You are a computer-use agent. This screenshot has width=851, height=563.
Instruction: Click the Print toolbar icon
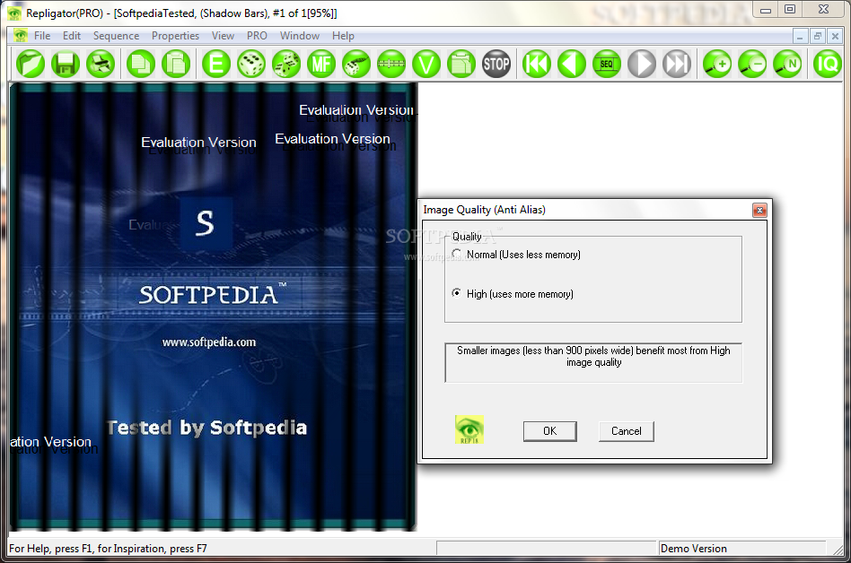[101, 64]
